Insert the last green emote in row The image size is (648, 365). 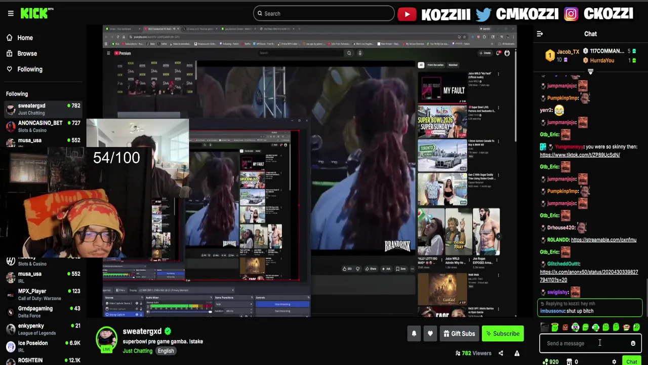(x=636, y=327)
